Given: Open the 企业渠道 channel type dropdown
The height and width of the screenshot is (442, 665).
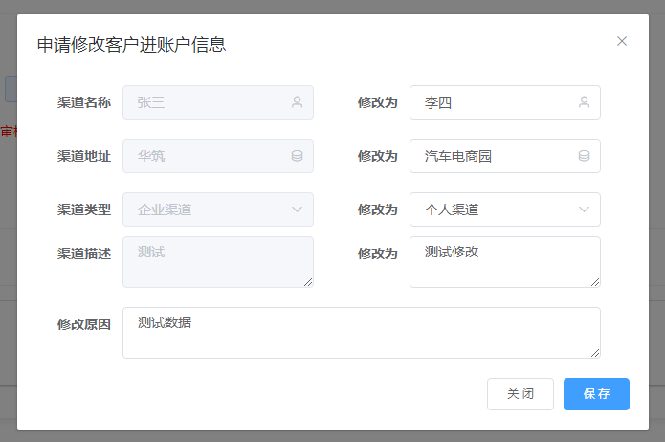Looking at the screenshot, I should (x=217, y=210).
